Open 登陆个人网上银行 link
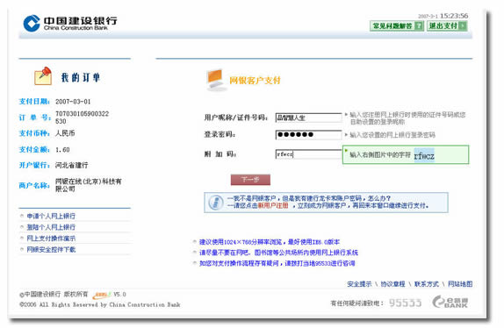 (x=51, y=227)
